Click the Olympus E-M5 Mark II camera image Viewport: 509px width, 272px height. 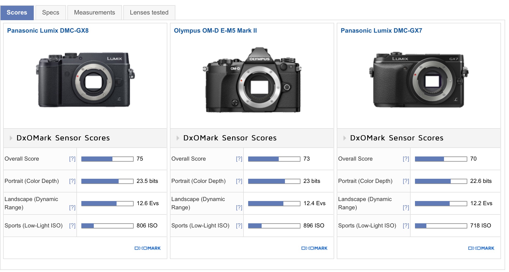tap(252, 80)
